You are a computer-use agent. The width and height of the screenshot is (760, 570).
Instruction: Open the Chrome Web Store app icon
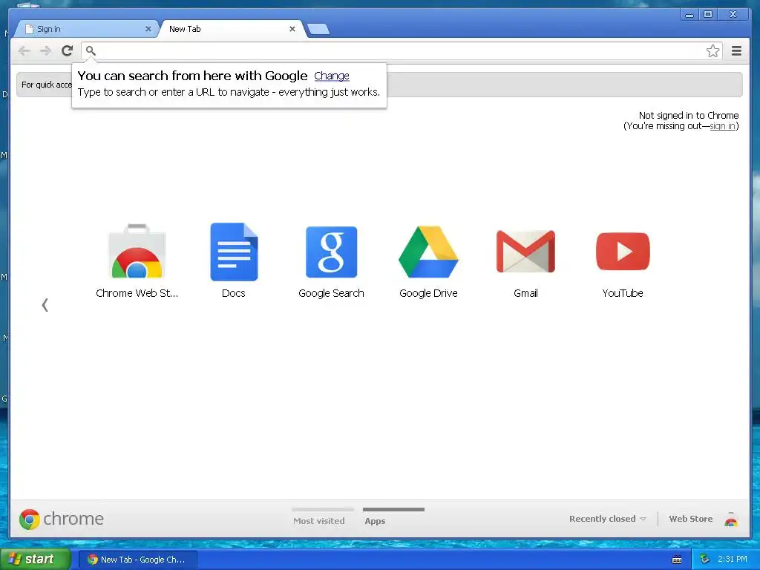tap(137, 251)
